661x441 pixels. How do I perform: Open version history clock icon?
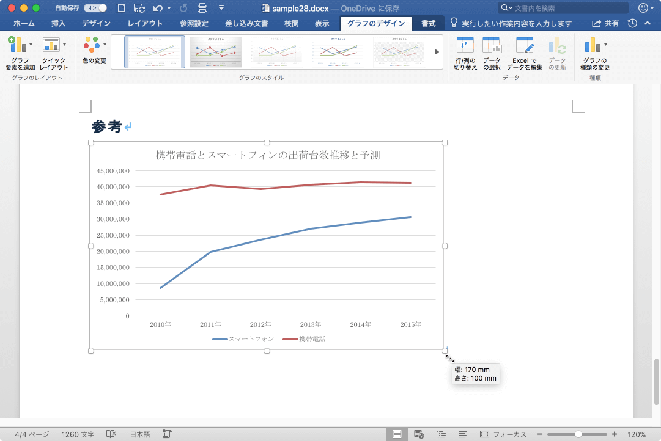[x=632, y=24]
